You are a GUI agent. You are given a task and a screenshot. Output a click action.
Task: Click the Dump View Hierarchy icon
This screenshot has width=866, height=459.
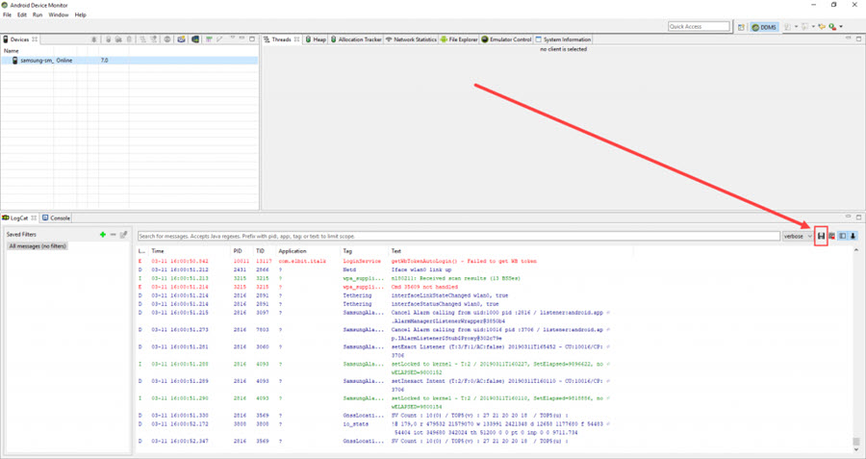click(x=195, y=39)
